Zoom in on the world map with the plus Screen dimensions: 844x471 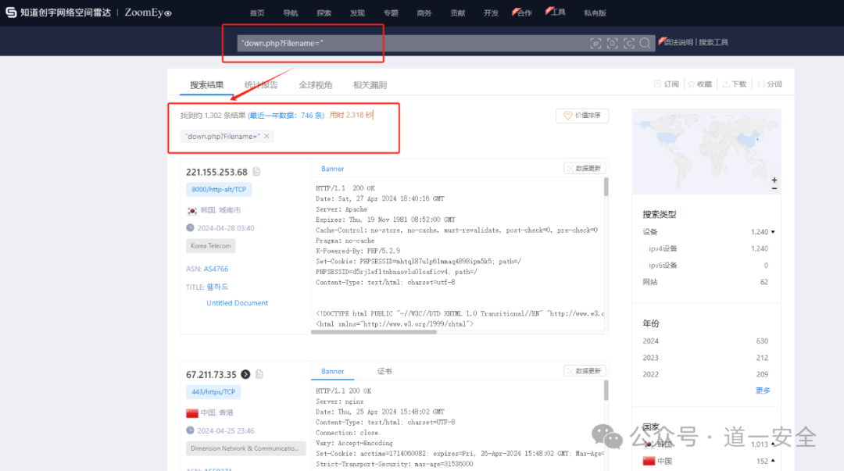click(x=774, y=180)
